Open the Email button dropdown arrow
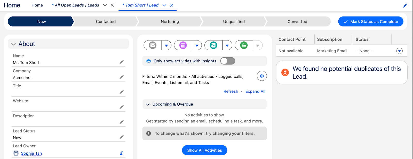This screenshot has height=159, width=413. point(166,45)
